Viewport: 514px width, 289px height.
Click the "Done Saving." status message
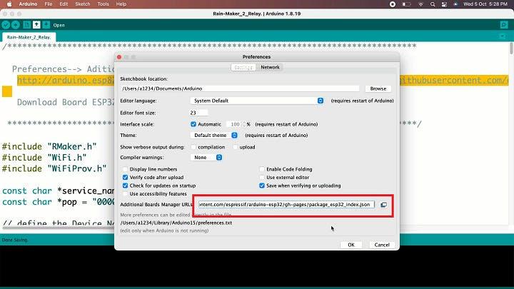15,240
